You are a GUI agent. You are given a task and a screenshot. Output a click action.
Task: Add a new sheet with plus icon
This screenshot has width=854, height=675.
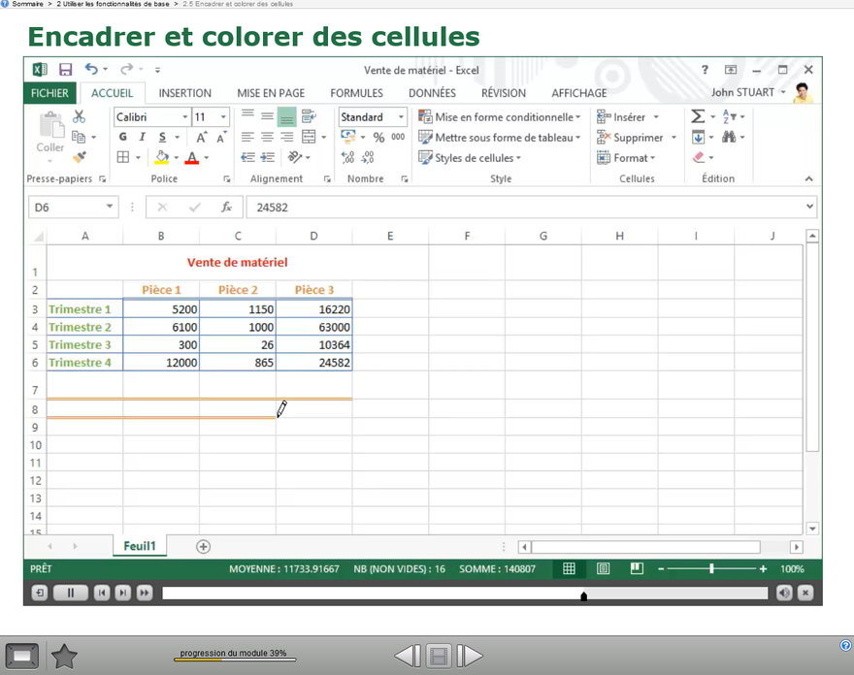(203, 547)
